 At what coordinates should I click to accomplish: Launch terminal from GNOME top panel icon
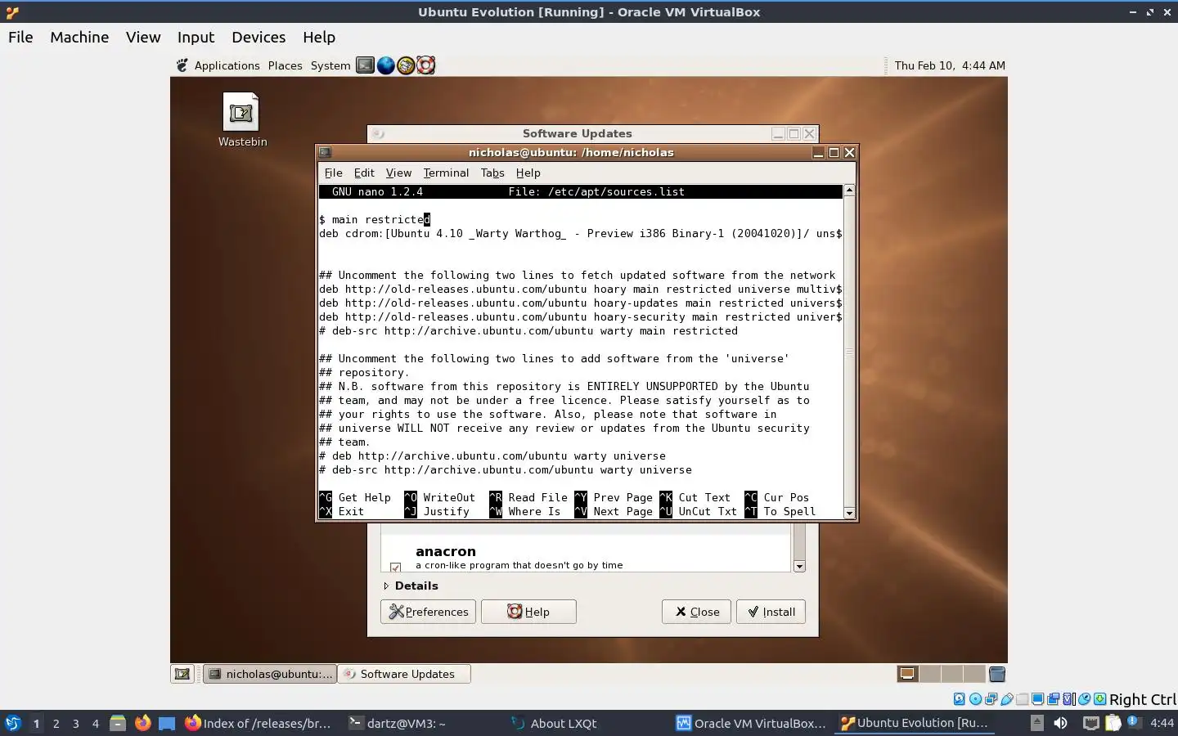pos(365,65)
